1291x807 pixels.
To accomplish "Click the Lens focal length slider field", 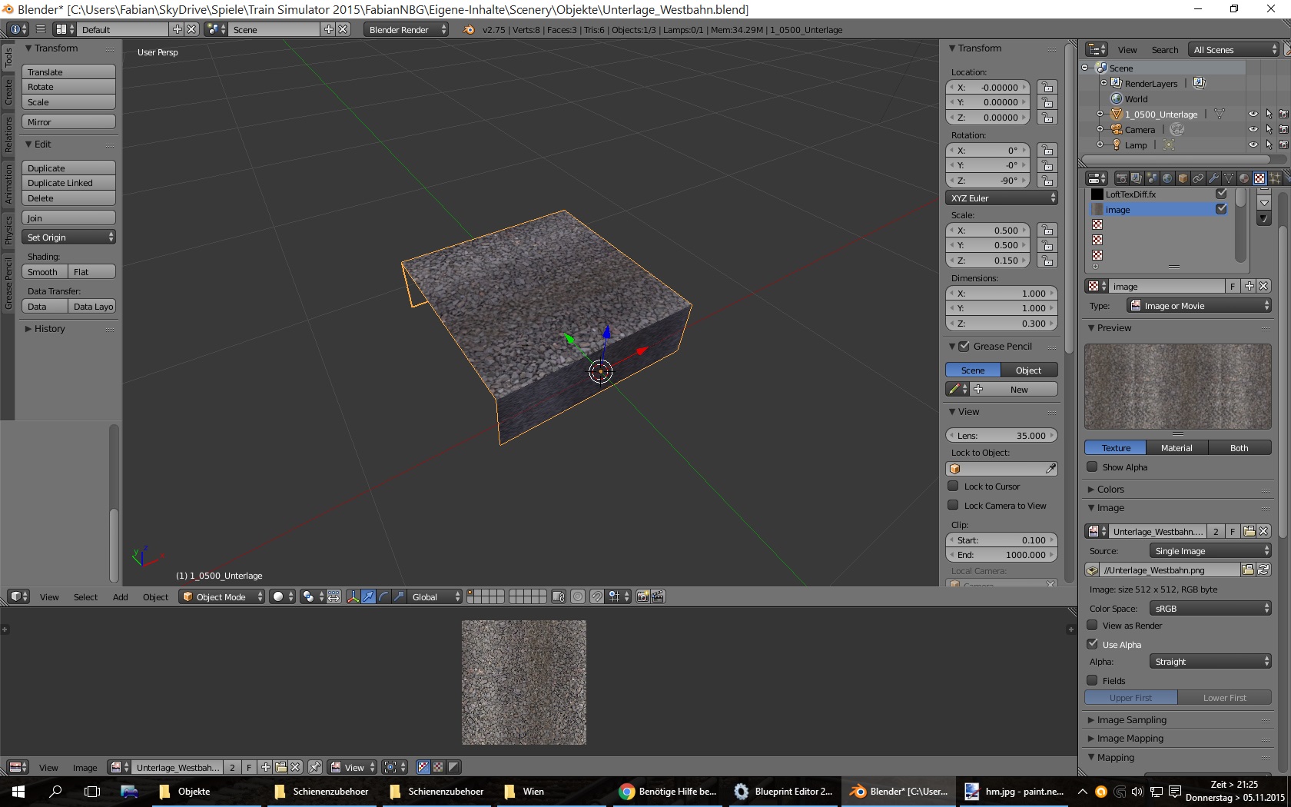I will pyautogui.click(x=1001, y=436).
